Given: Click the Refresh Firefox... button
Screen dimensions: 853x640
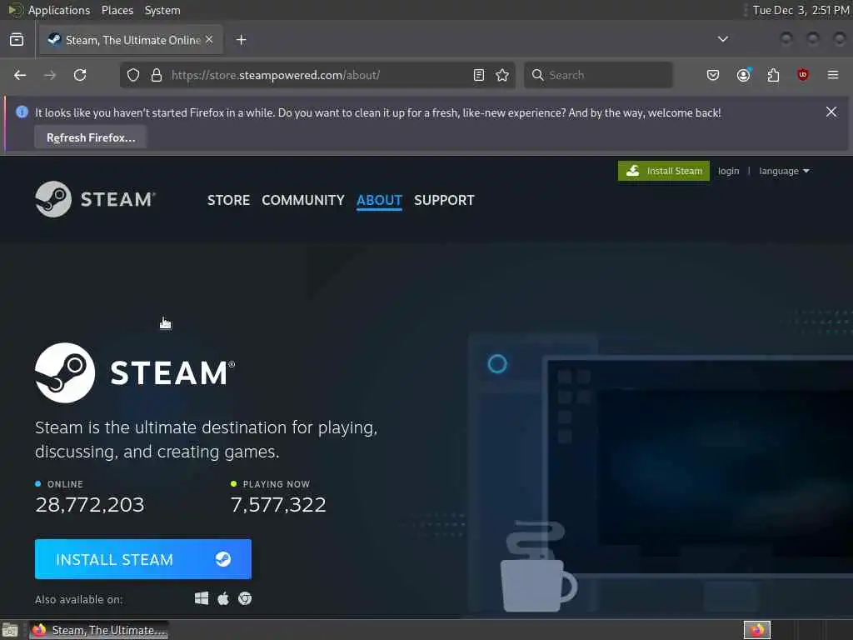Looking at the screenshot, I should click(90, 137).
